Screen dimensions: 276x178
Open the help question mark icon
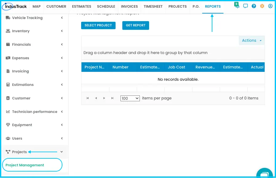point(254,6)
